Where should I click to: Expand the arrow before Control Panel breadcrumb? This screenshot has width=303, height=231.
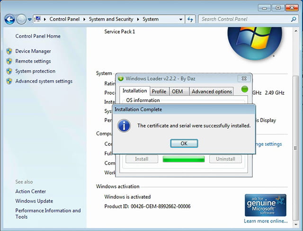coord(45,19)
